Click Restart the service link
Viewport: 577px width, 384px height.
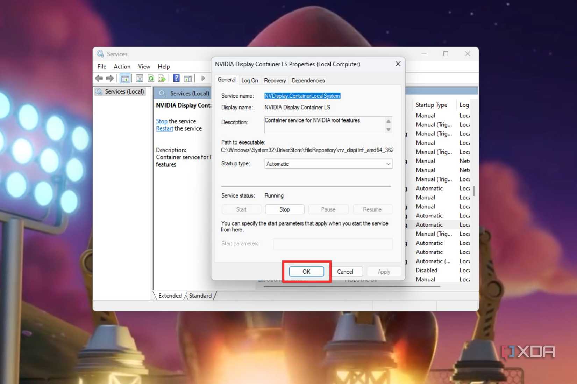(x=164, y=128)
